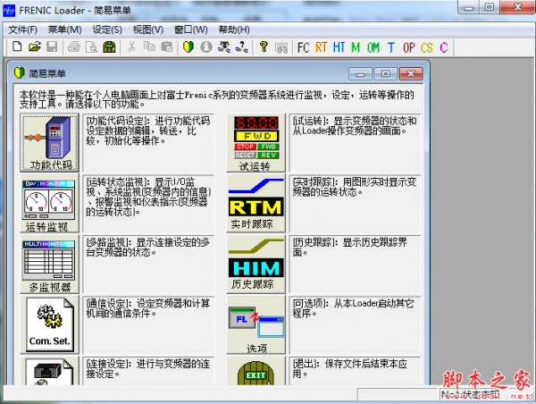Open 多监视器 multi monitor button
Viewport: 536px width, 404px height.
[x=49, y=264]
